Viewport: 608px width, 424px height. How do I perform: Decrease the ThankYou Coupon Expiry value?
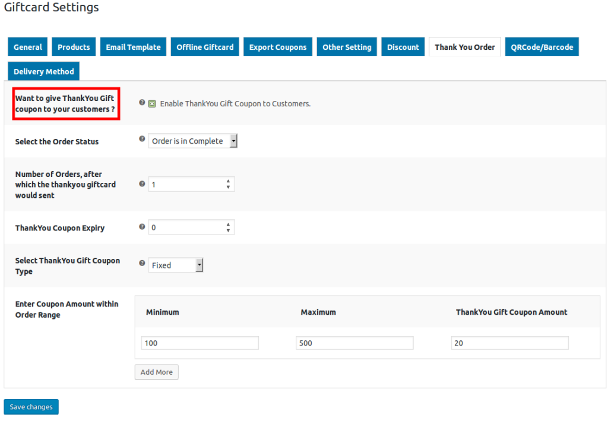click(228, 230)
